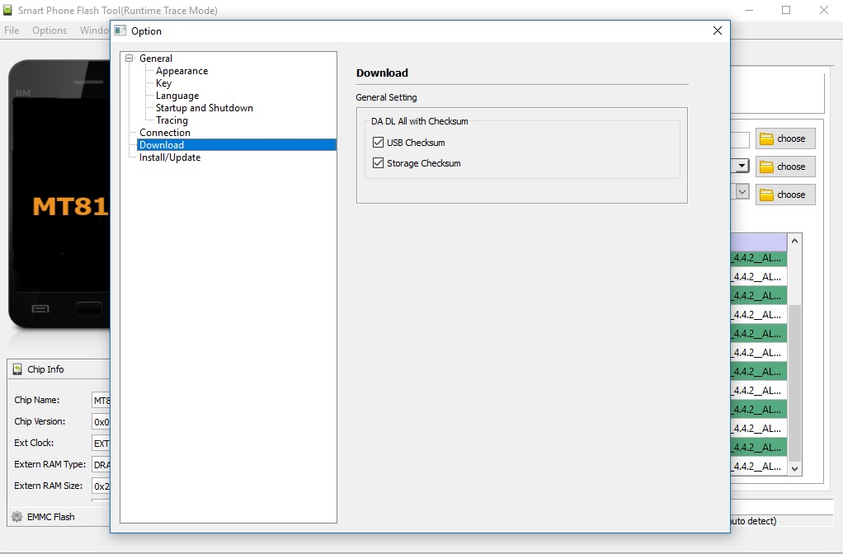
Task: Click the General Setting label
Action: click(386, 97)
